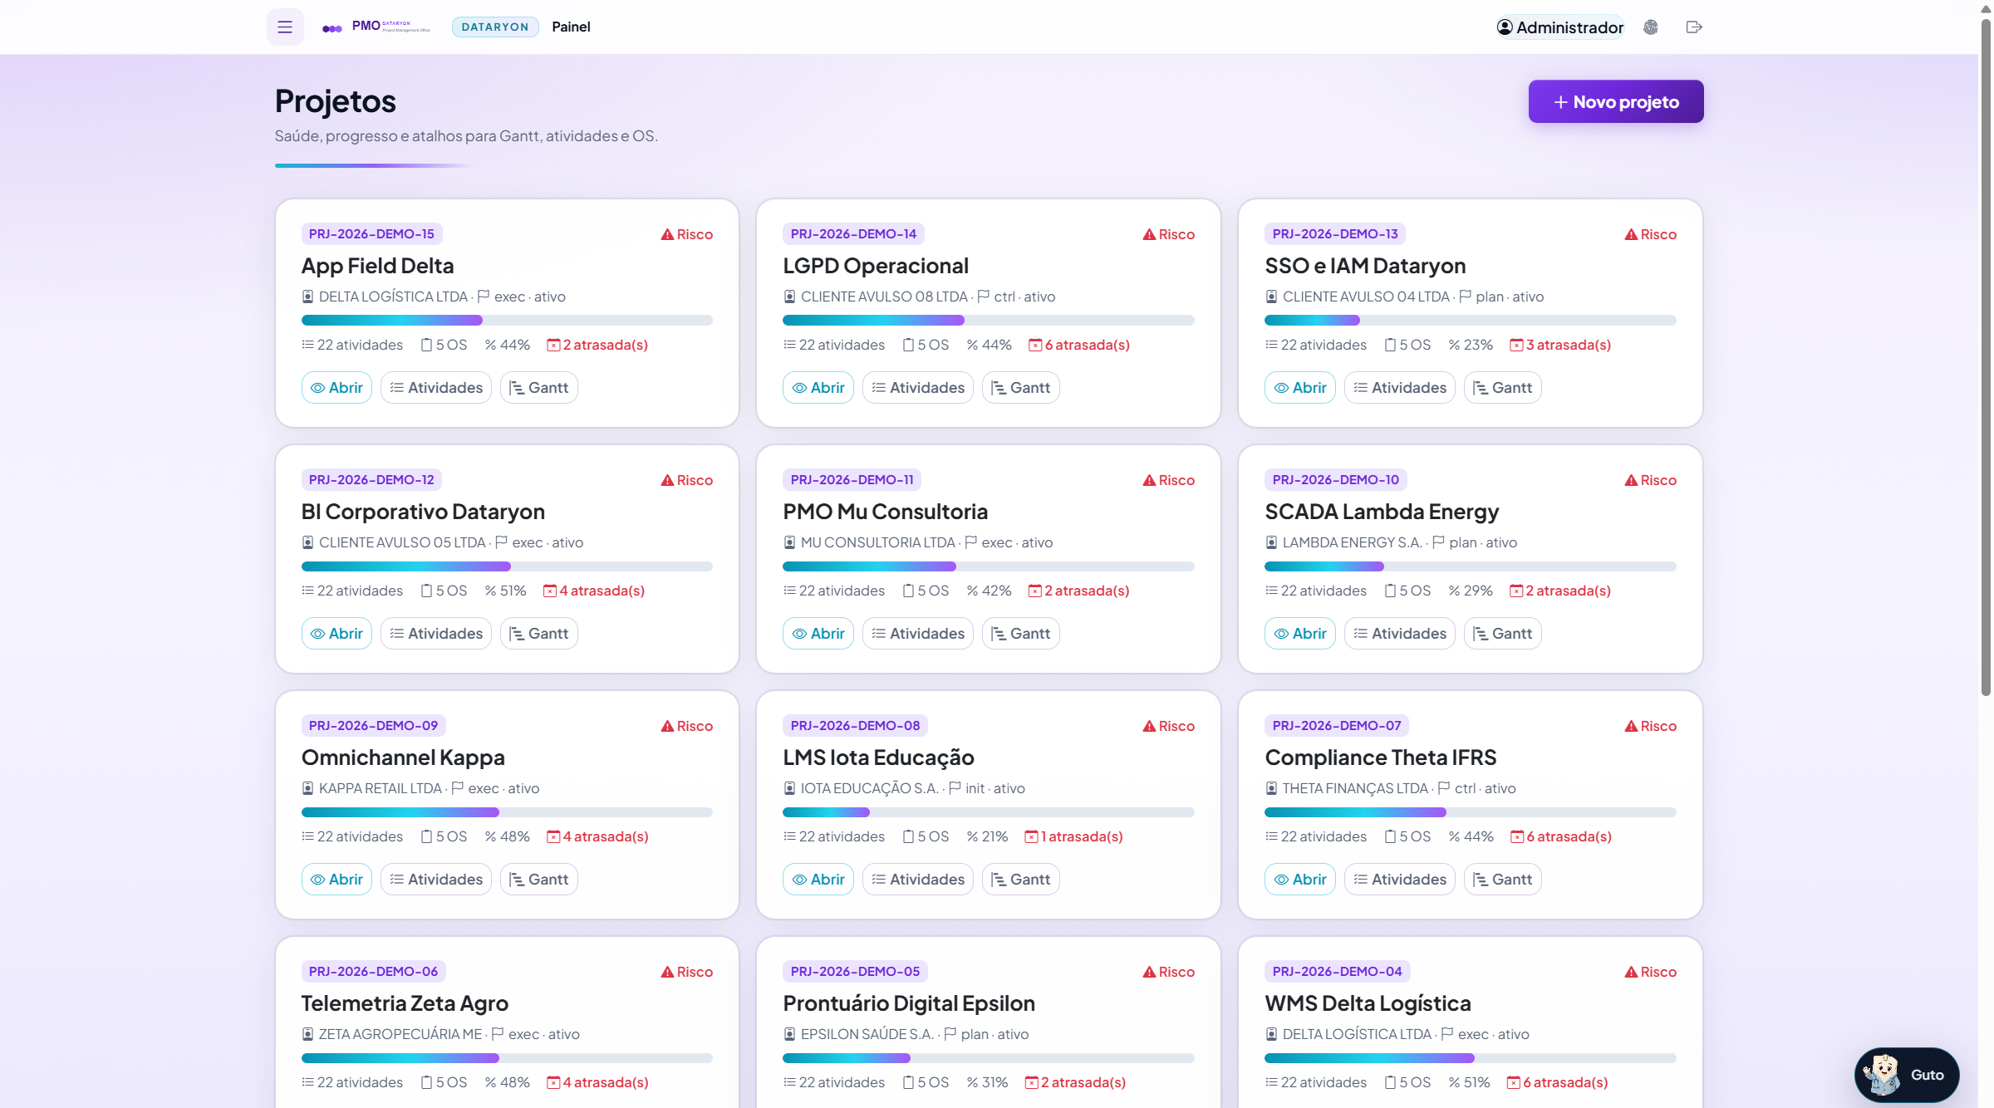Open the Gantt chart for SCADA Lambda Energy
The image size is (1994, 1108).
[1503, 634]
